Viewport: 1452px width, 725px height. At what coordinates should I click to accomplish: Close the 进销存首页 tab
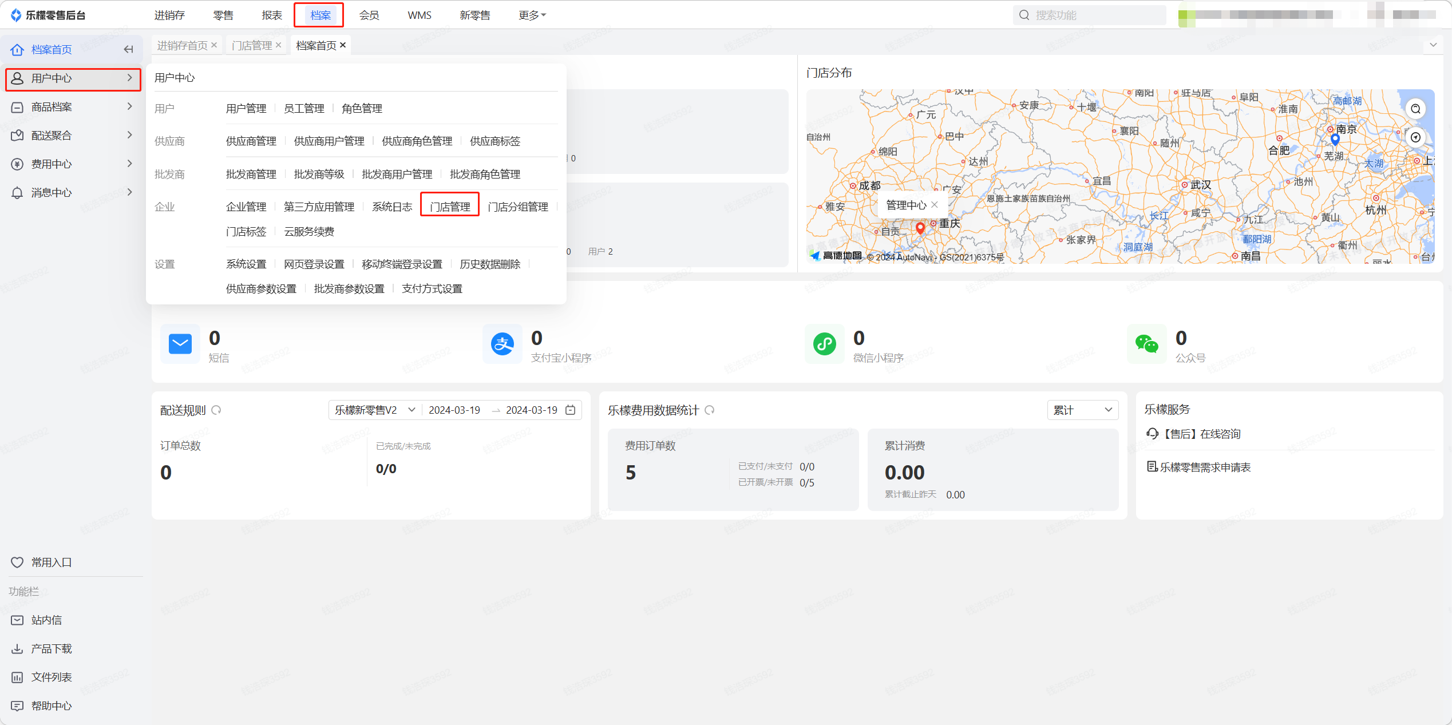coord(214,45)
